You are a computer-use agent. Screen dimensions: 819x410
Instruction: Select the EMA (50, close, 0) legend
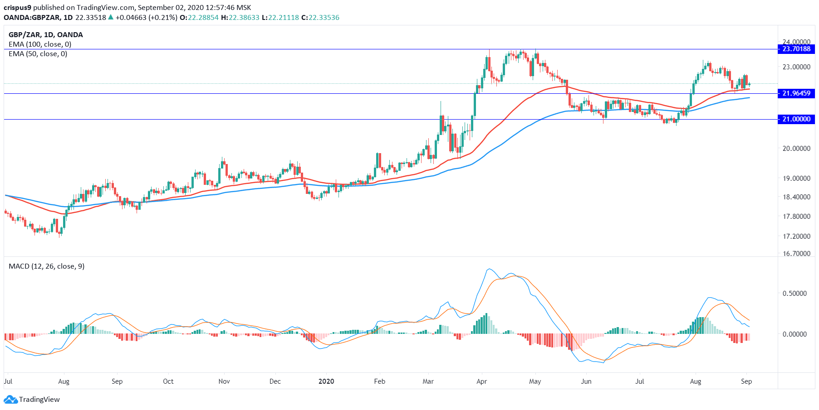(x=38, y=54)
